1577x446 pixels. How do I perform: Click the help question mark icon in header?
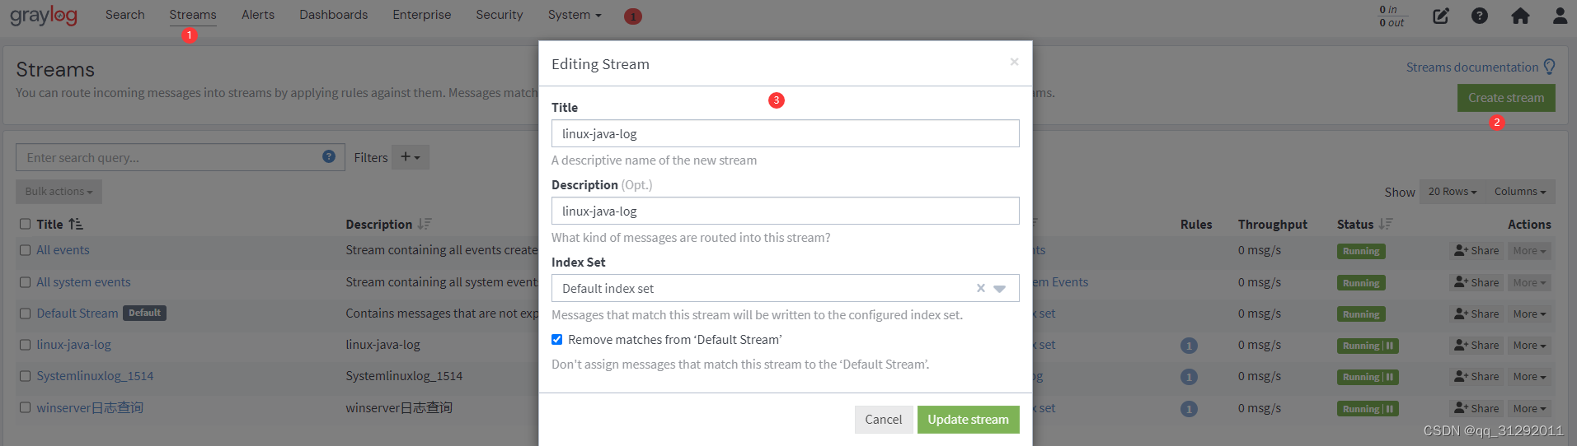pyautogui.click(x=1480, y=16)
